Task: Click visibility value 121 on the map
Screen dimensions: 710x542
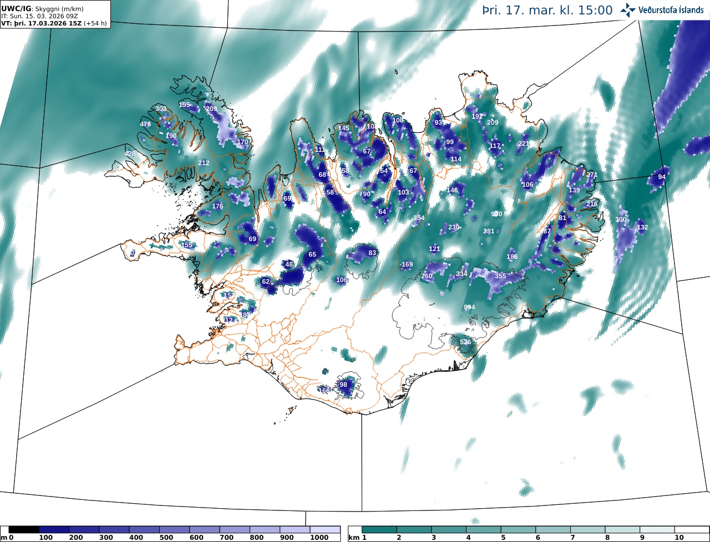Action: point(434,249)
